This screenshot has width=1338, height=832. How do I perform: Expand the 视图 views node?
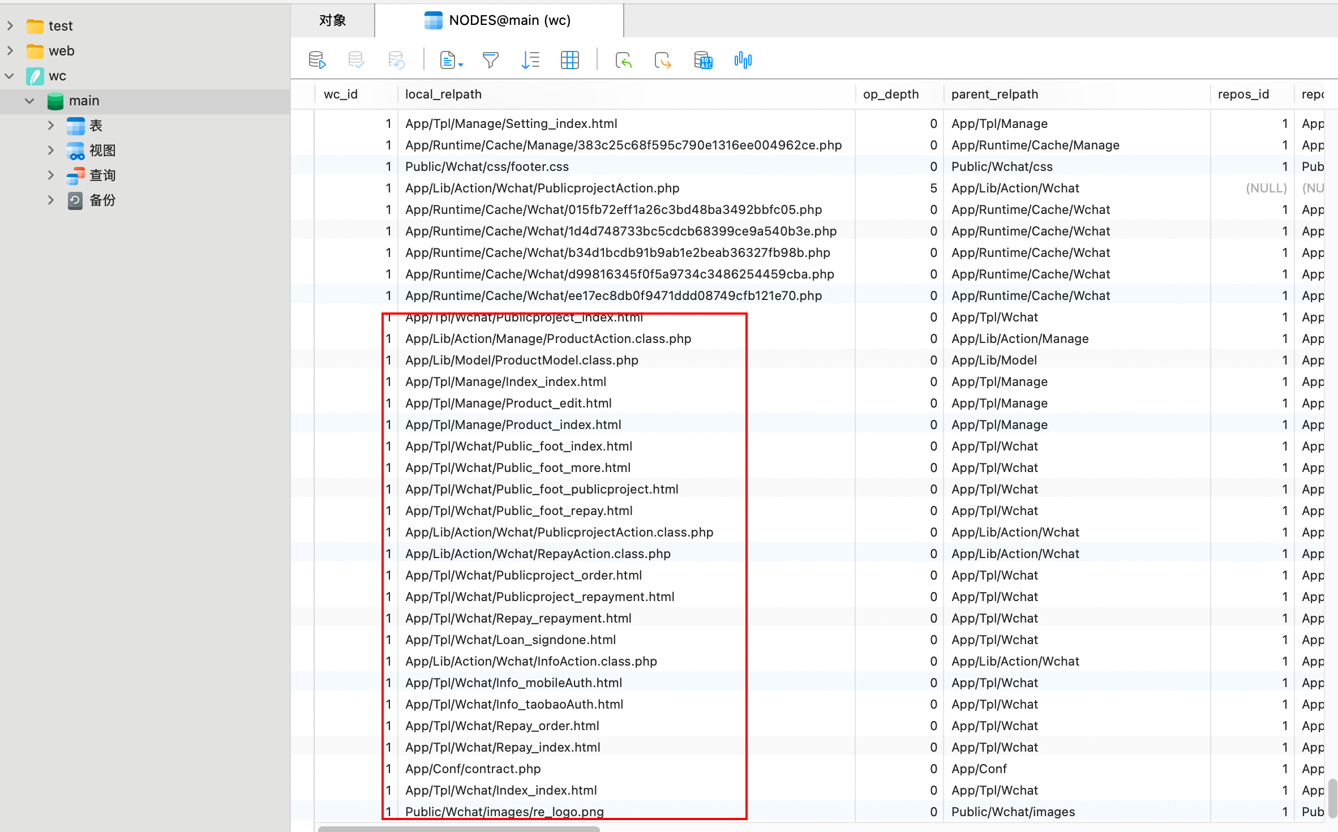point(51,151)
